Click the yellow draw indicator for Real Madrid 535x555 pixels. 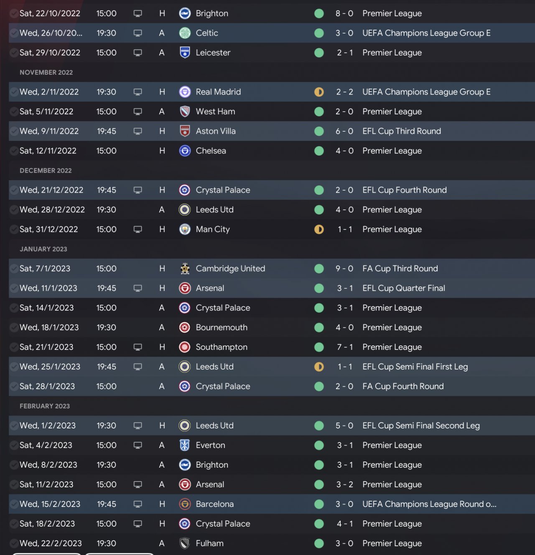coord(319,92)
